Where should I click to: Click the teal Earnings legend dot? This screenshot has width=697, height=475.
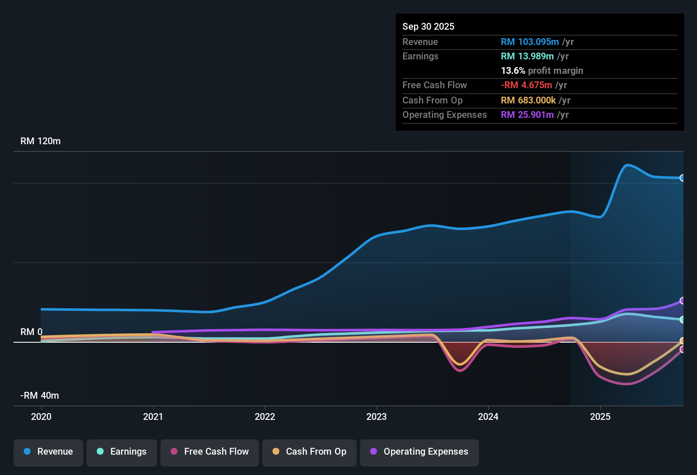coord(100,452)
